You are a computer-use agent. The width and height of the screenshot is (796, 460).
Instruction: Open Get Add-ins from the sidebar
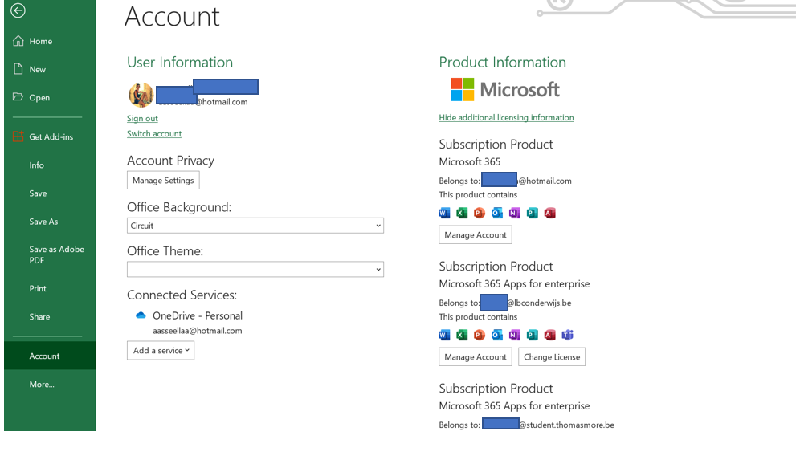coord(50,137)
